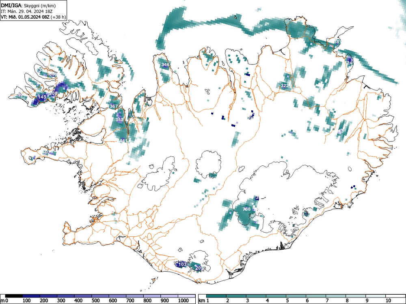406x304 pixels.
Task: Click the '300' label on the meter legend
Action: point(61,301)
